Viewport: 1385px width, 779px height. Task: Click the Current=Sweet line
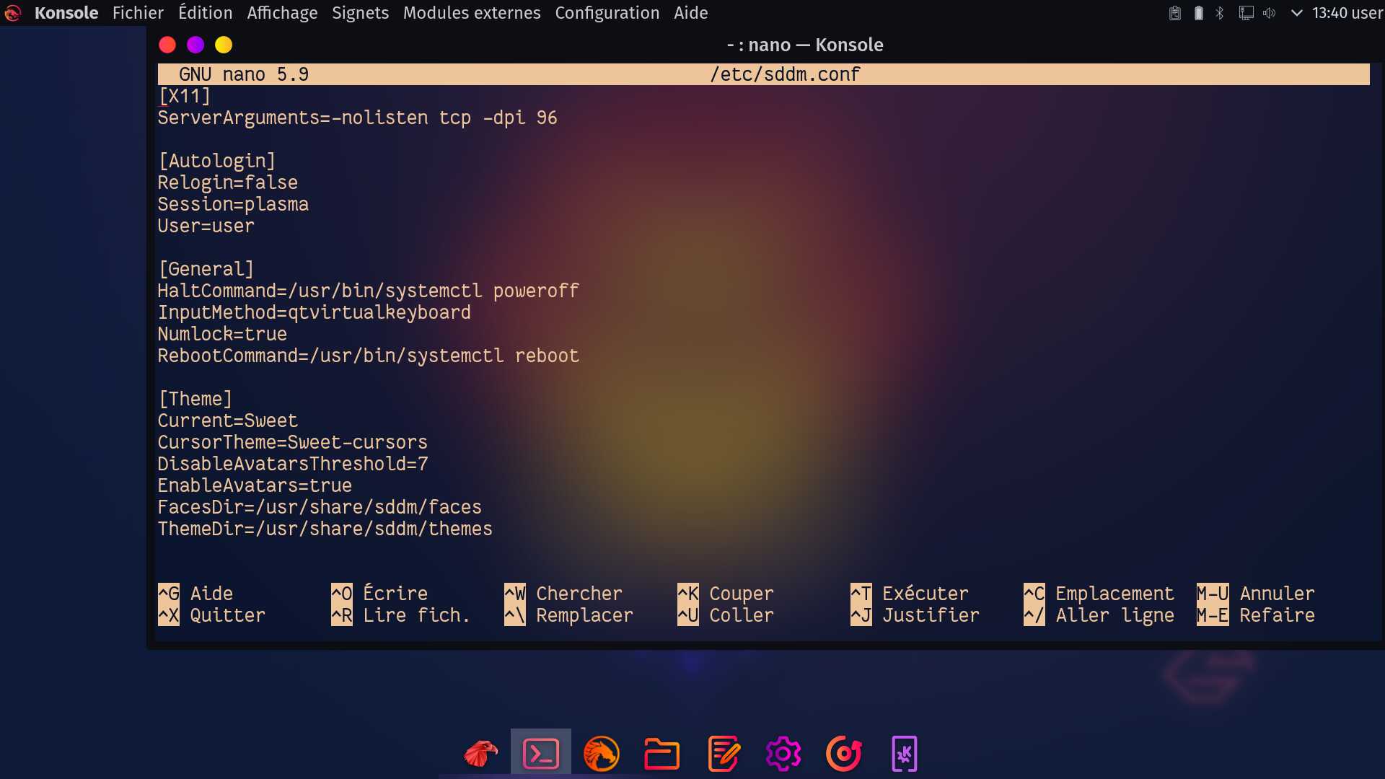point(228,421)
